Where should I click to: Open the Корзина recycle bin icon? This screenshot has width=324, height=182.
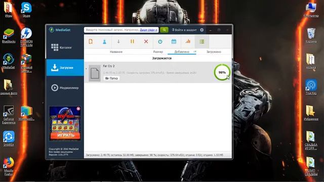click(311, 35)
